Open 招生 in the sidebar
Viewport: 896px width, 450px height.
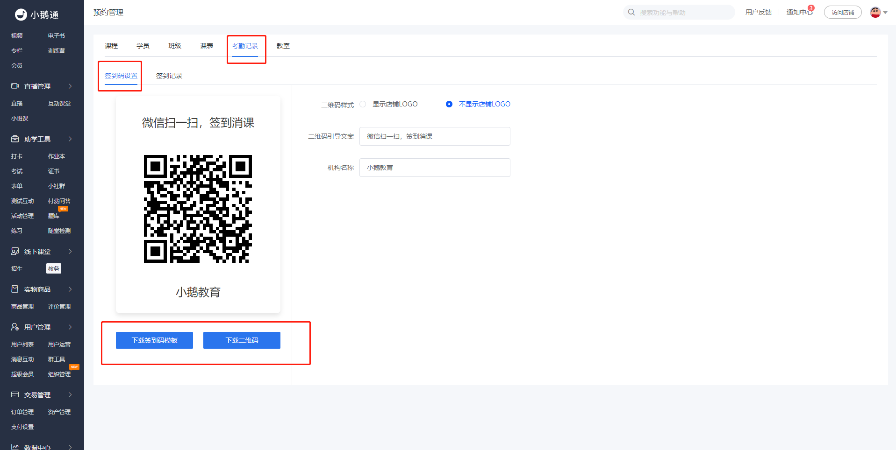(17, 269)
